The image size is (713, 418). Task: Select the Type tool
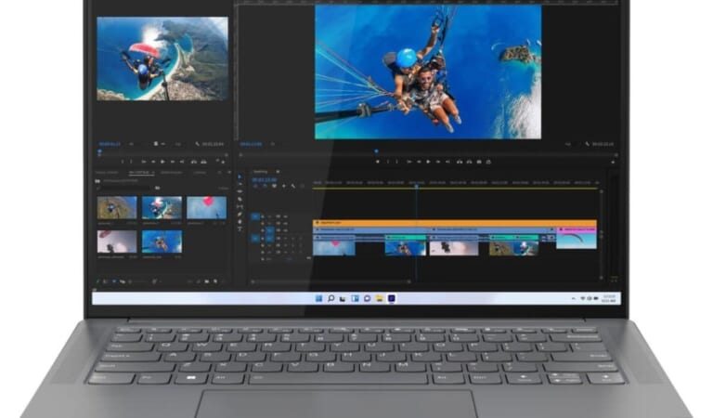pyautogui.click(x=240, y=229)
